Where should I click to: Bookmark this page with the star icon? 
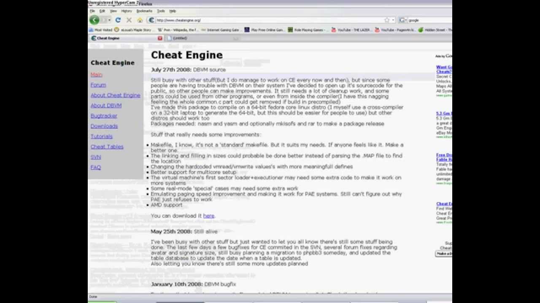coord(387,20)
